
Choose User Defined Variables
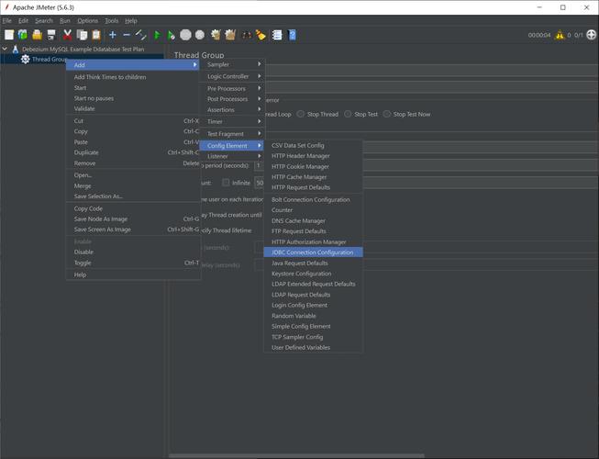pos(313,347)
